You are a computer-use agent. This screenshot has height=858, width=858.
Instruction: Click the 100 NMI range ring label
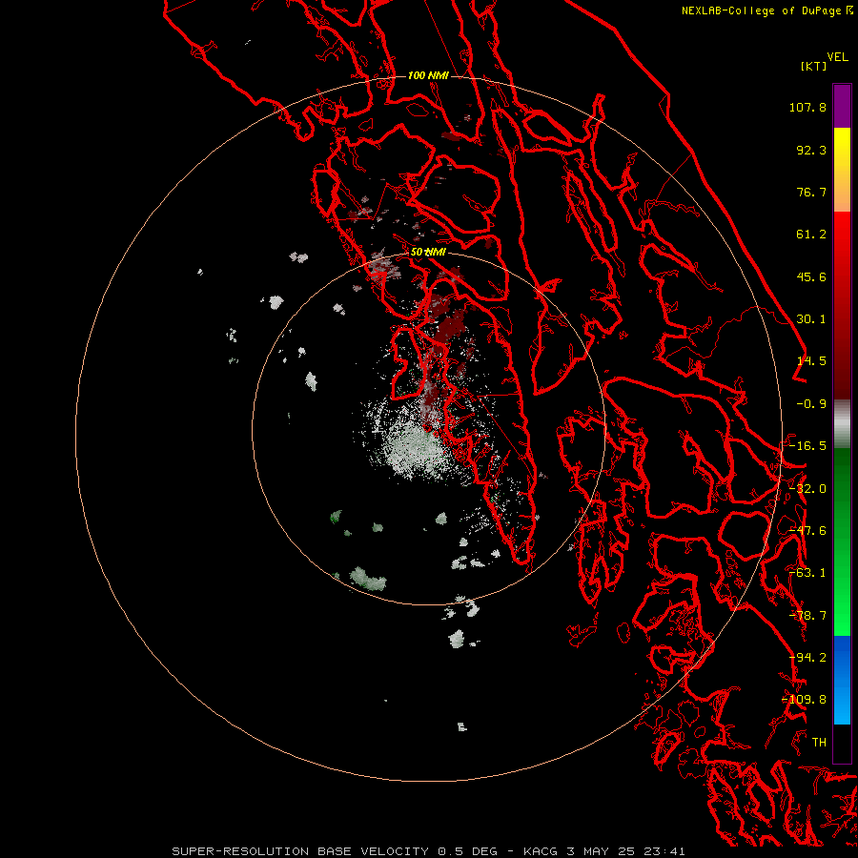[428, 75]
